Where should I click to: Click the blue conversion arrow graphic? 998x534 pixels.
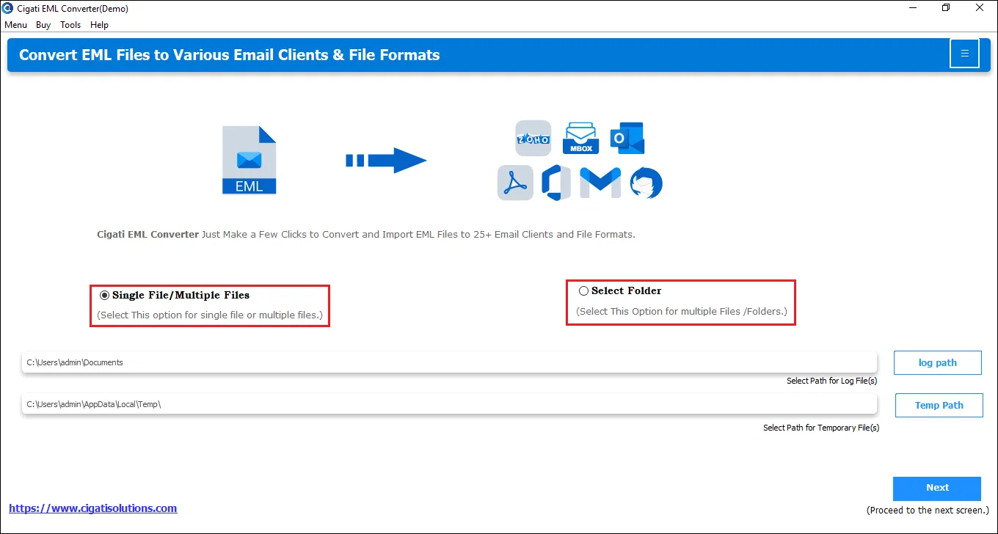(386, 160)
